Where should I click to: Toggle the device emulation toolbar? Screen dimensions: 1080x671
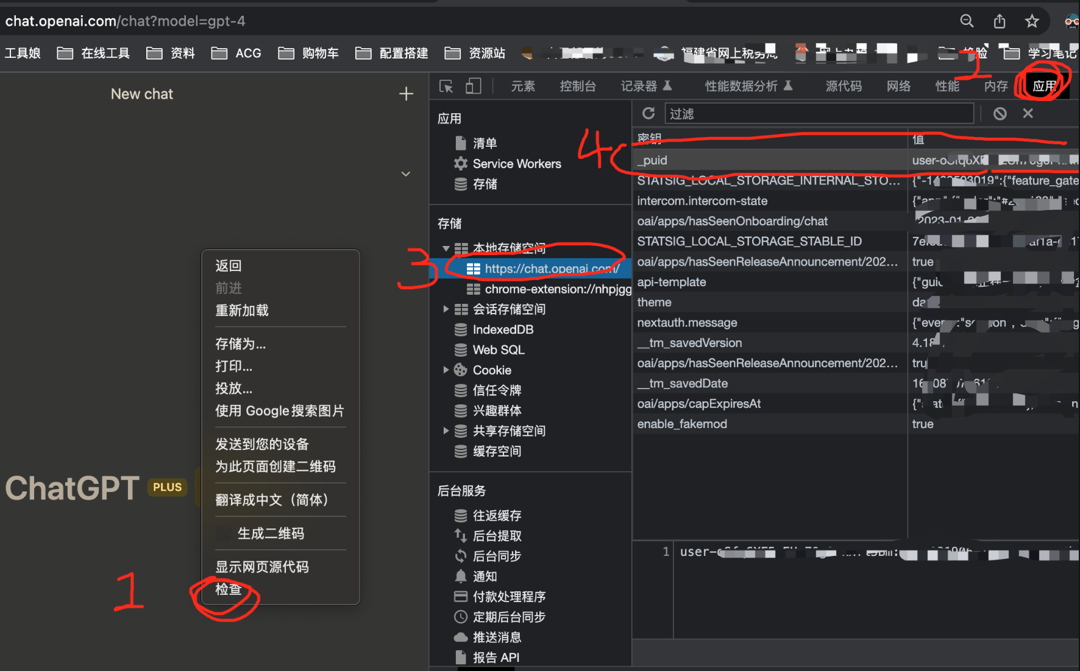pyautogui.click(x=474, y=86)
